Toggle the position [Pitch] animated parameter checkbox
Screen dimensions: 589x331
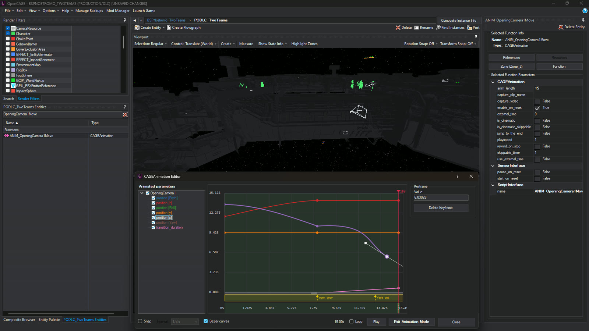pyautogui.click(x=154, y=198)
